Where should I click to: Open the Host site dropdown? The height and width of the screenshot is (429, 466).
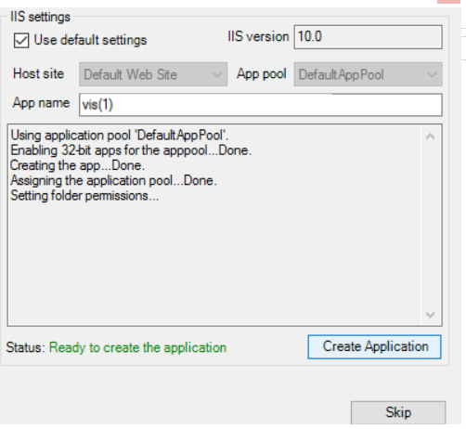[x=153, y=74]
